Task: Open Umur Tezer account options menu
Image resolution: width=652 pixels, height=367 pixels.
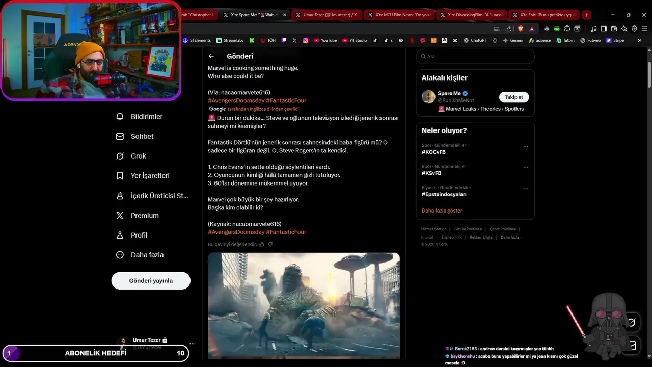Action: coord(192,343)
